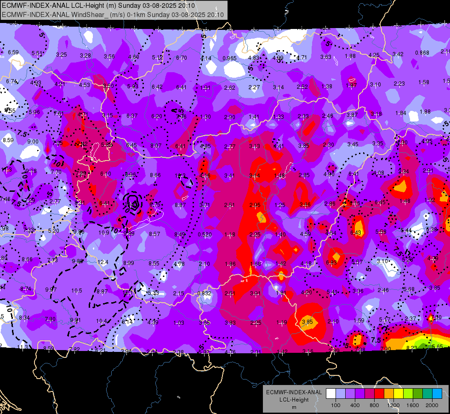Screen dimensions: 450x414
Task: Click the 0.868 wind shear value
Action: click(422, 53)
